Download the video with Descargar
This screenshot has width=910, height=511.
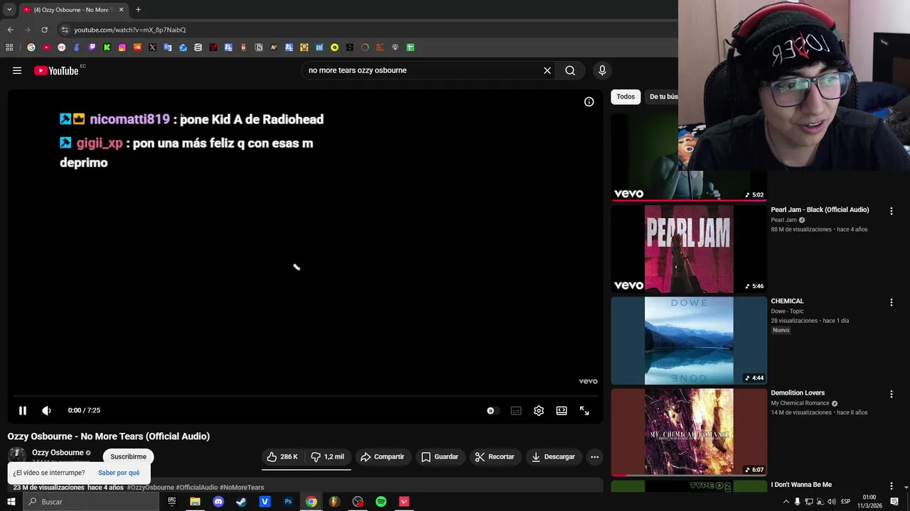[x=553, y=456]
